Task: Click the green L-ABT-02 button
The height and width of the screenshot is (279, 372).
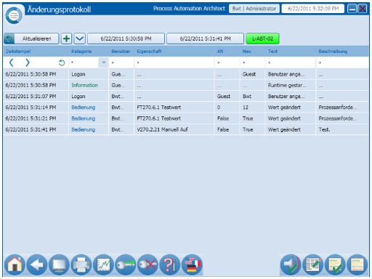Action: click(262, 39)
